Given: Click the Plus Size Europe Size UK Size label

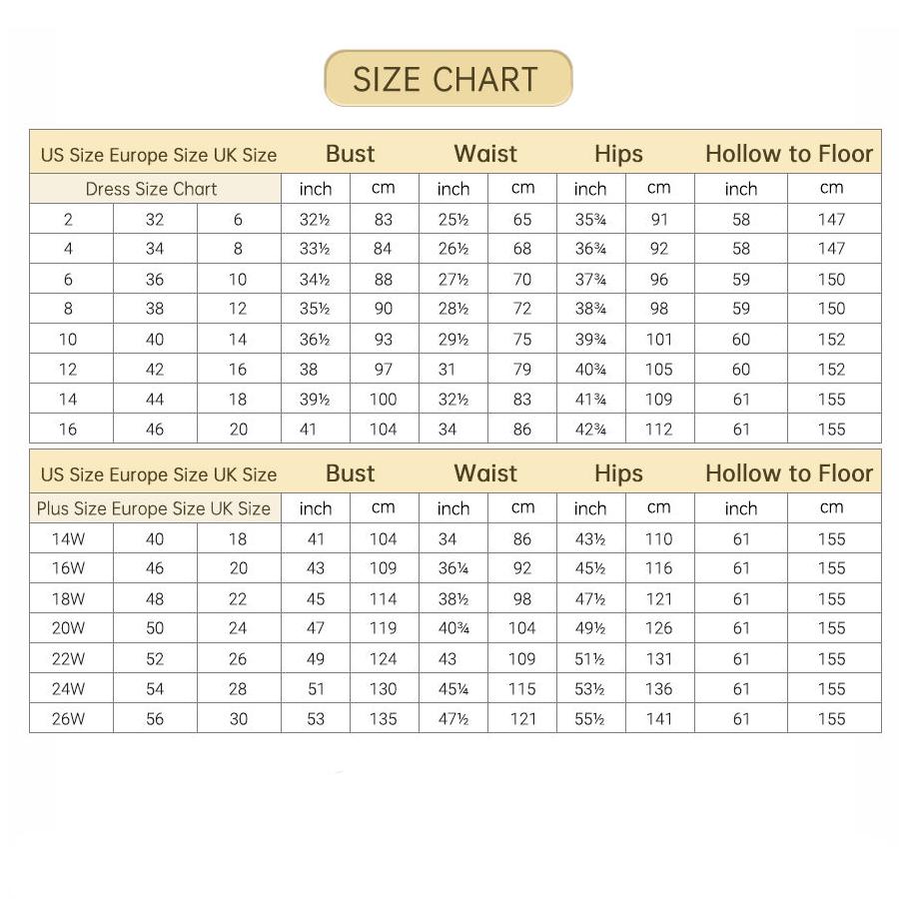Looking at the screenshot, I should [154, 508].
